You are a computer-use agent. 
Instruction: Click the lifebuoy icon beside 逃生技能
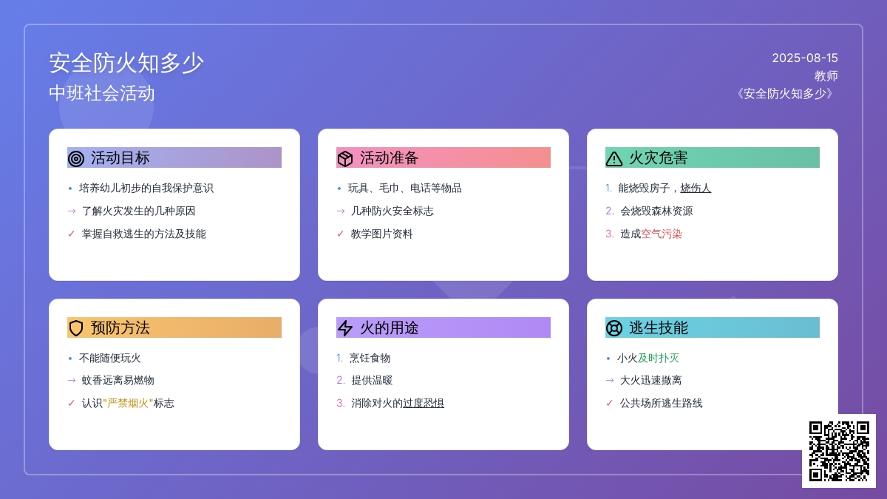click(x=614, y=328)
